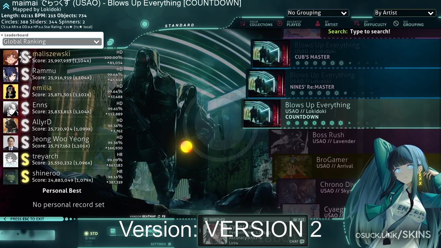Click Jeong Woo Yeong's player avatar
This screenshot has width=441, height=248.
(11, 143)
